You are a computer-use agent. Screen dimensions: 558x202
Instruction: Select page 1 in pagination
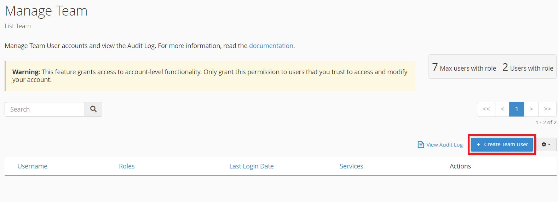coord(517,109)
